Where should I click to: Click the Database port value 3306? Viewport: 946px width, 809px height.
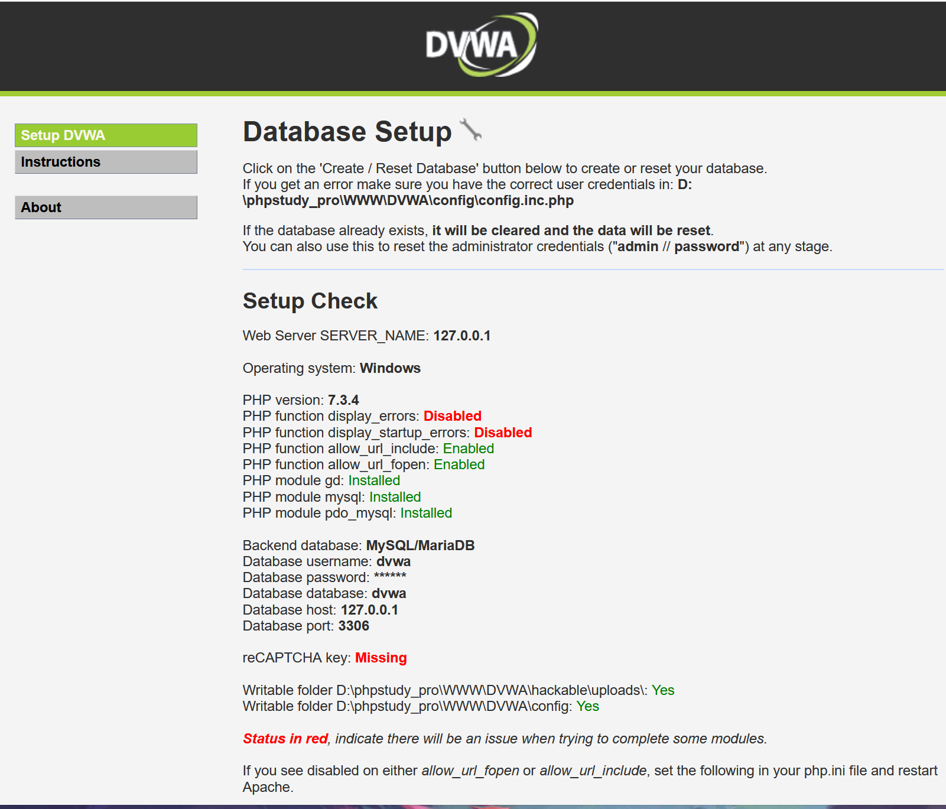coord(354,626)
